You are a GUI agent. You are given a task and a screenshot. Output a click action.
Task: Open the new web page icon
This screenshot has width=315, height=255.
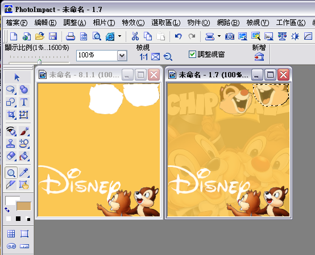pos(27,36)
